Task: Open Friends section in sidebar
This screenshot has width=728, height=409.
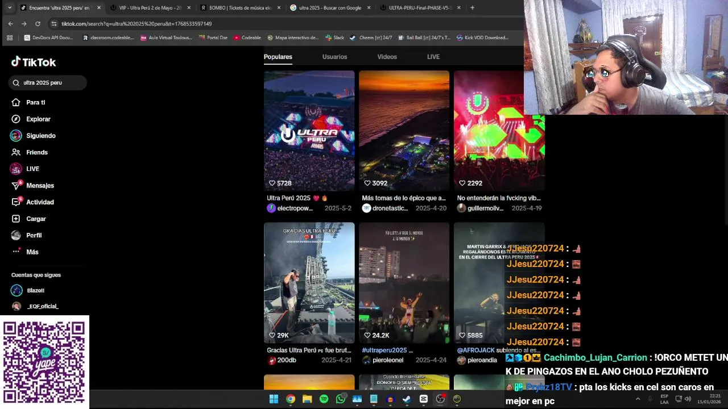Action: point(30,152)
